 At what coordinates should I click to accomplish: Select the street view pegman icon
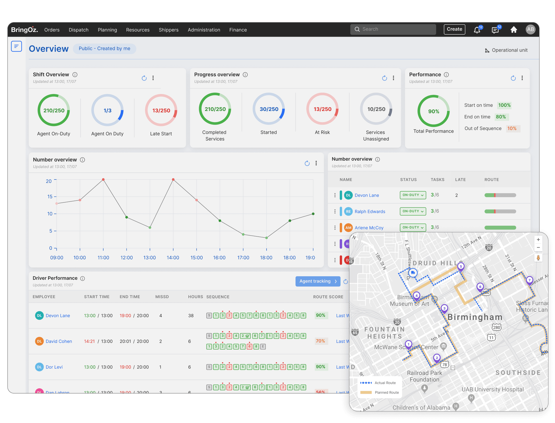(538, 258)
